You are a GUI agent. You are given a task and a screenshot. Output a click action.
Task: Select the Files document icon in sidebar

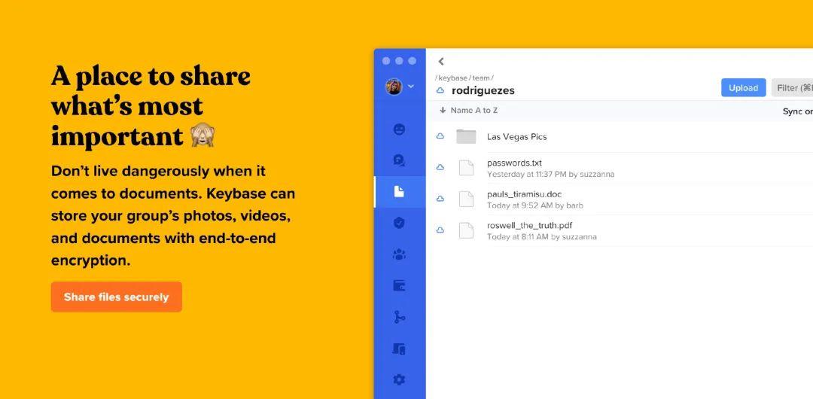click(399, 192)
